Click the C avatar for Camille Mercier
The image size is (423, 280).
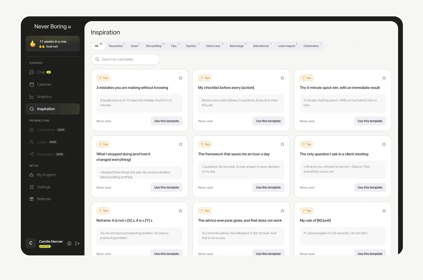click(x=31, y=243)
